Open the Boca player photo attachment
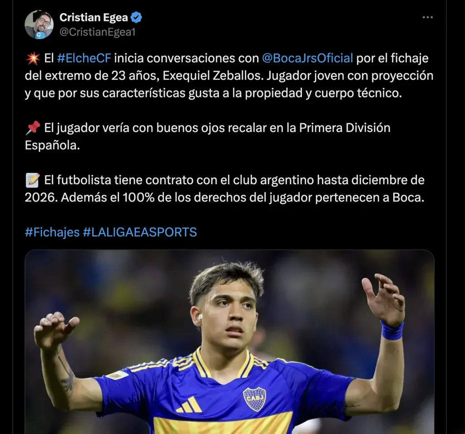This screenshot has width=465, height=434. [229, 342]
